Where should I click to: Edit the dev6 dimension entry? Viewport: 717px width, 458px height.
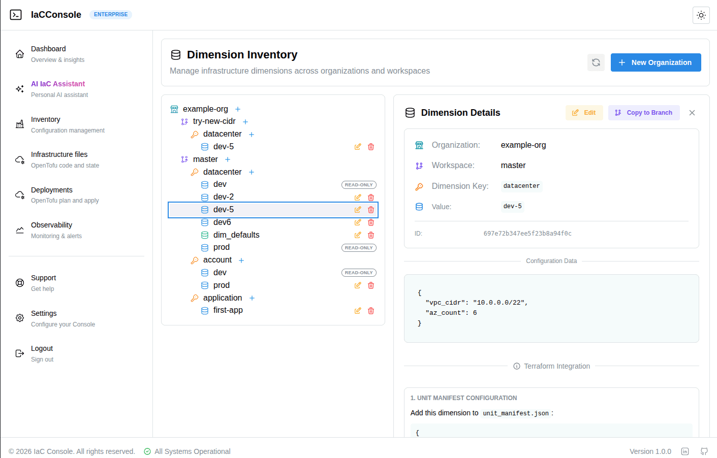coord(358,222)
